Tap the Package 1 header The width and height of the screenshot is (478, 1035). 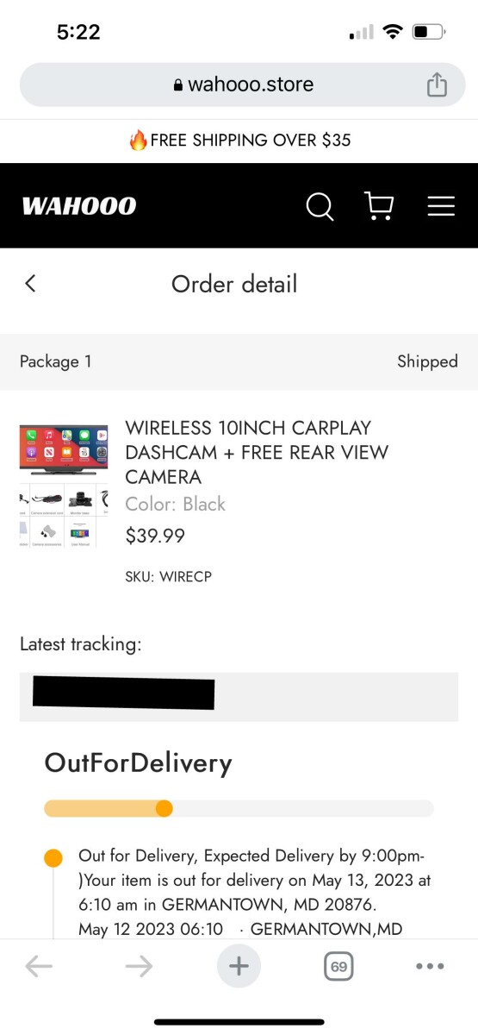coord(56,361)
